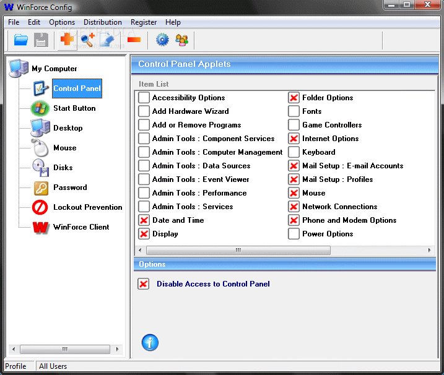This screenshot has width=444, height=375.
Task: Check Admin Tools Event Viewer checkbox
Action: [x=144, y=179]
